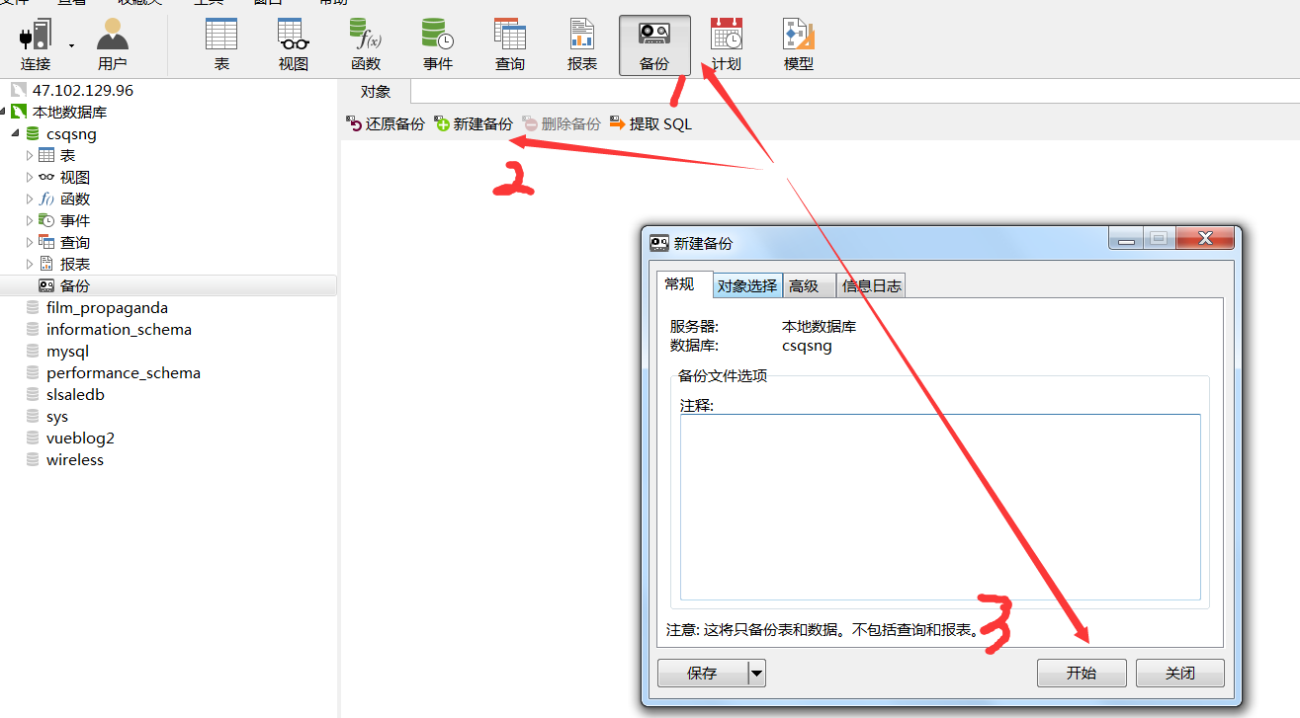Click the 开始 button to start backup
Image resolution: width=1300 pixels, height=718 pixels.
coord(1082,674)
